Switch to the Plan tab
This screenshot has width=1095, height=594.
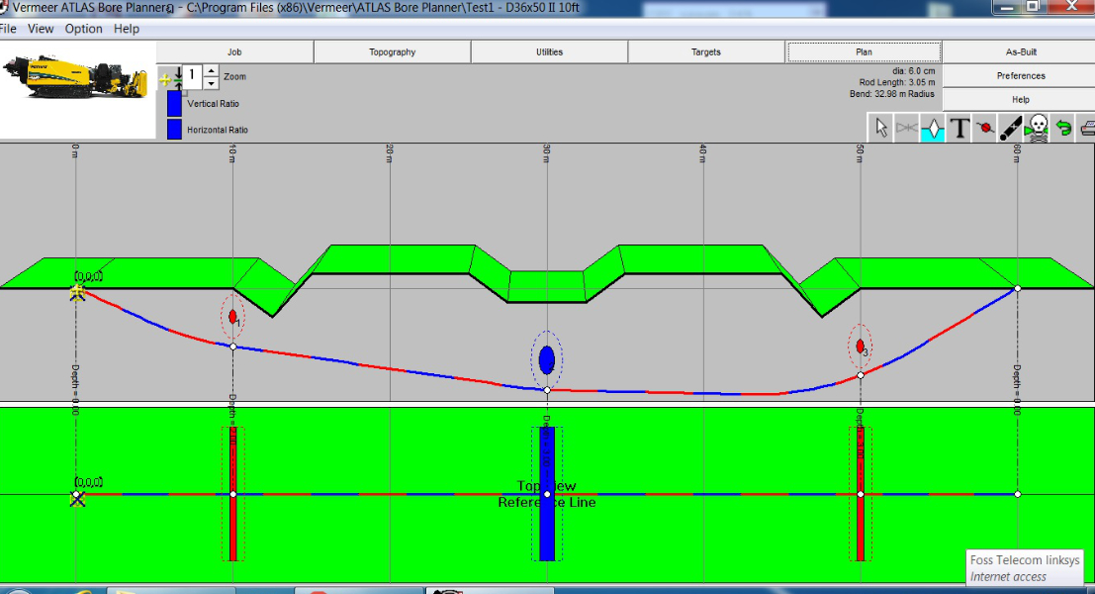click(x=864, y=51)
